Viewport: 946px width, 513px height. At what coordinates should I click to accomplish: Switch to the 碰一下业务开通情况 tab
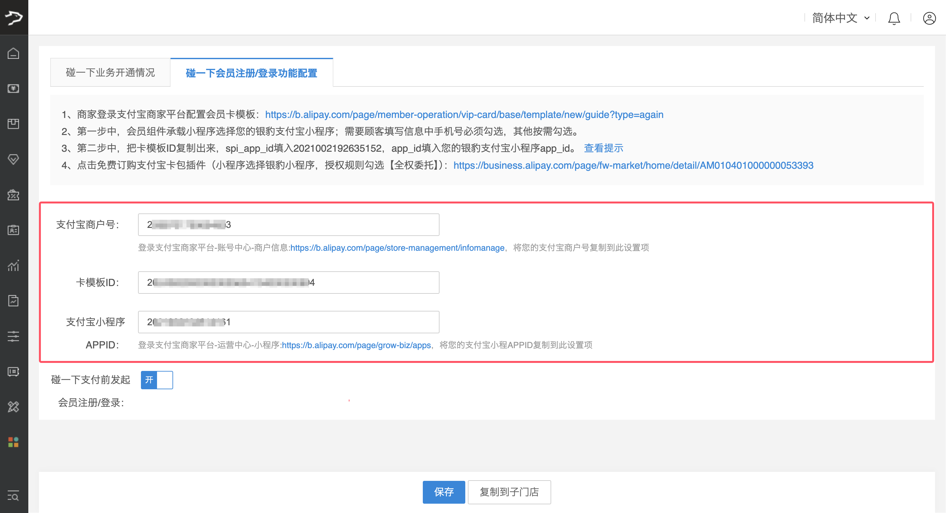point(110,72)
